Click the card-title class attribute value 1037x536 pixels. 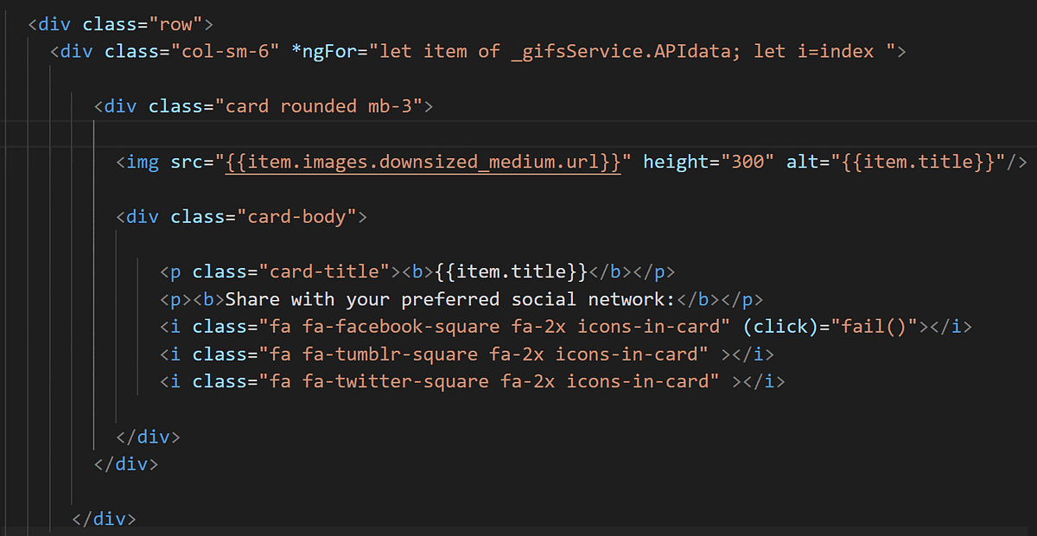[x=328, y=271]
